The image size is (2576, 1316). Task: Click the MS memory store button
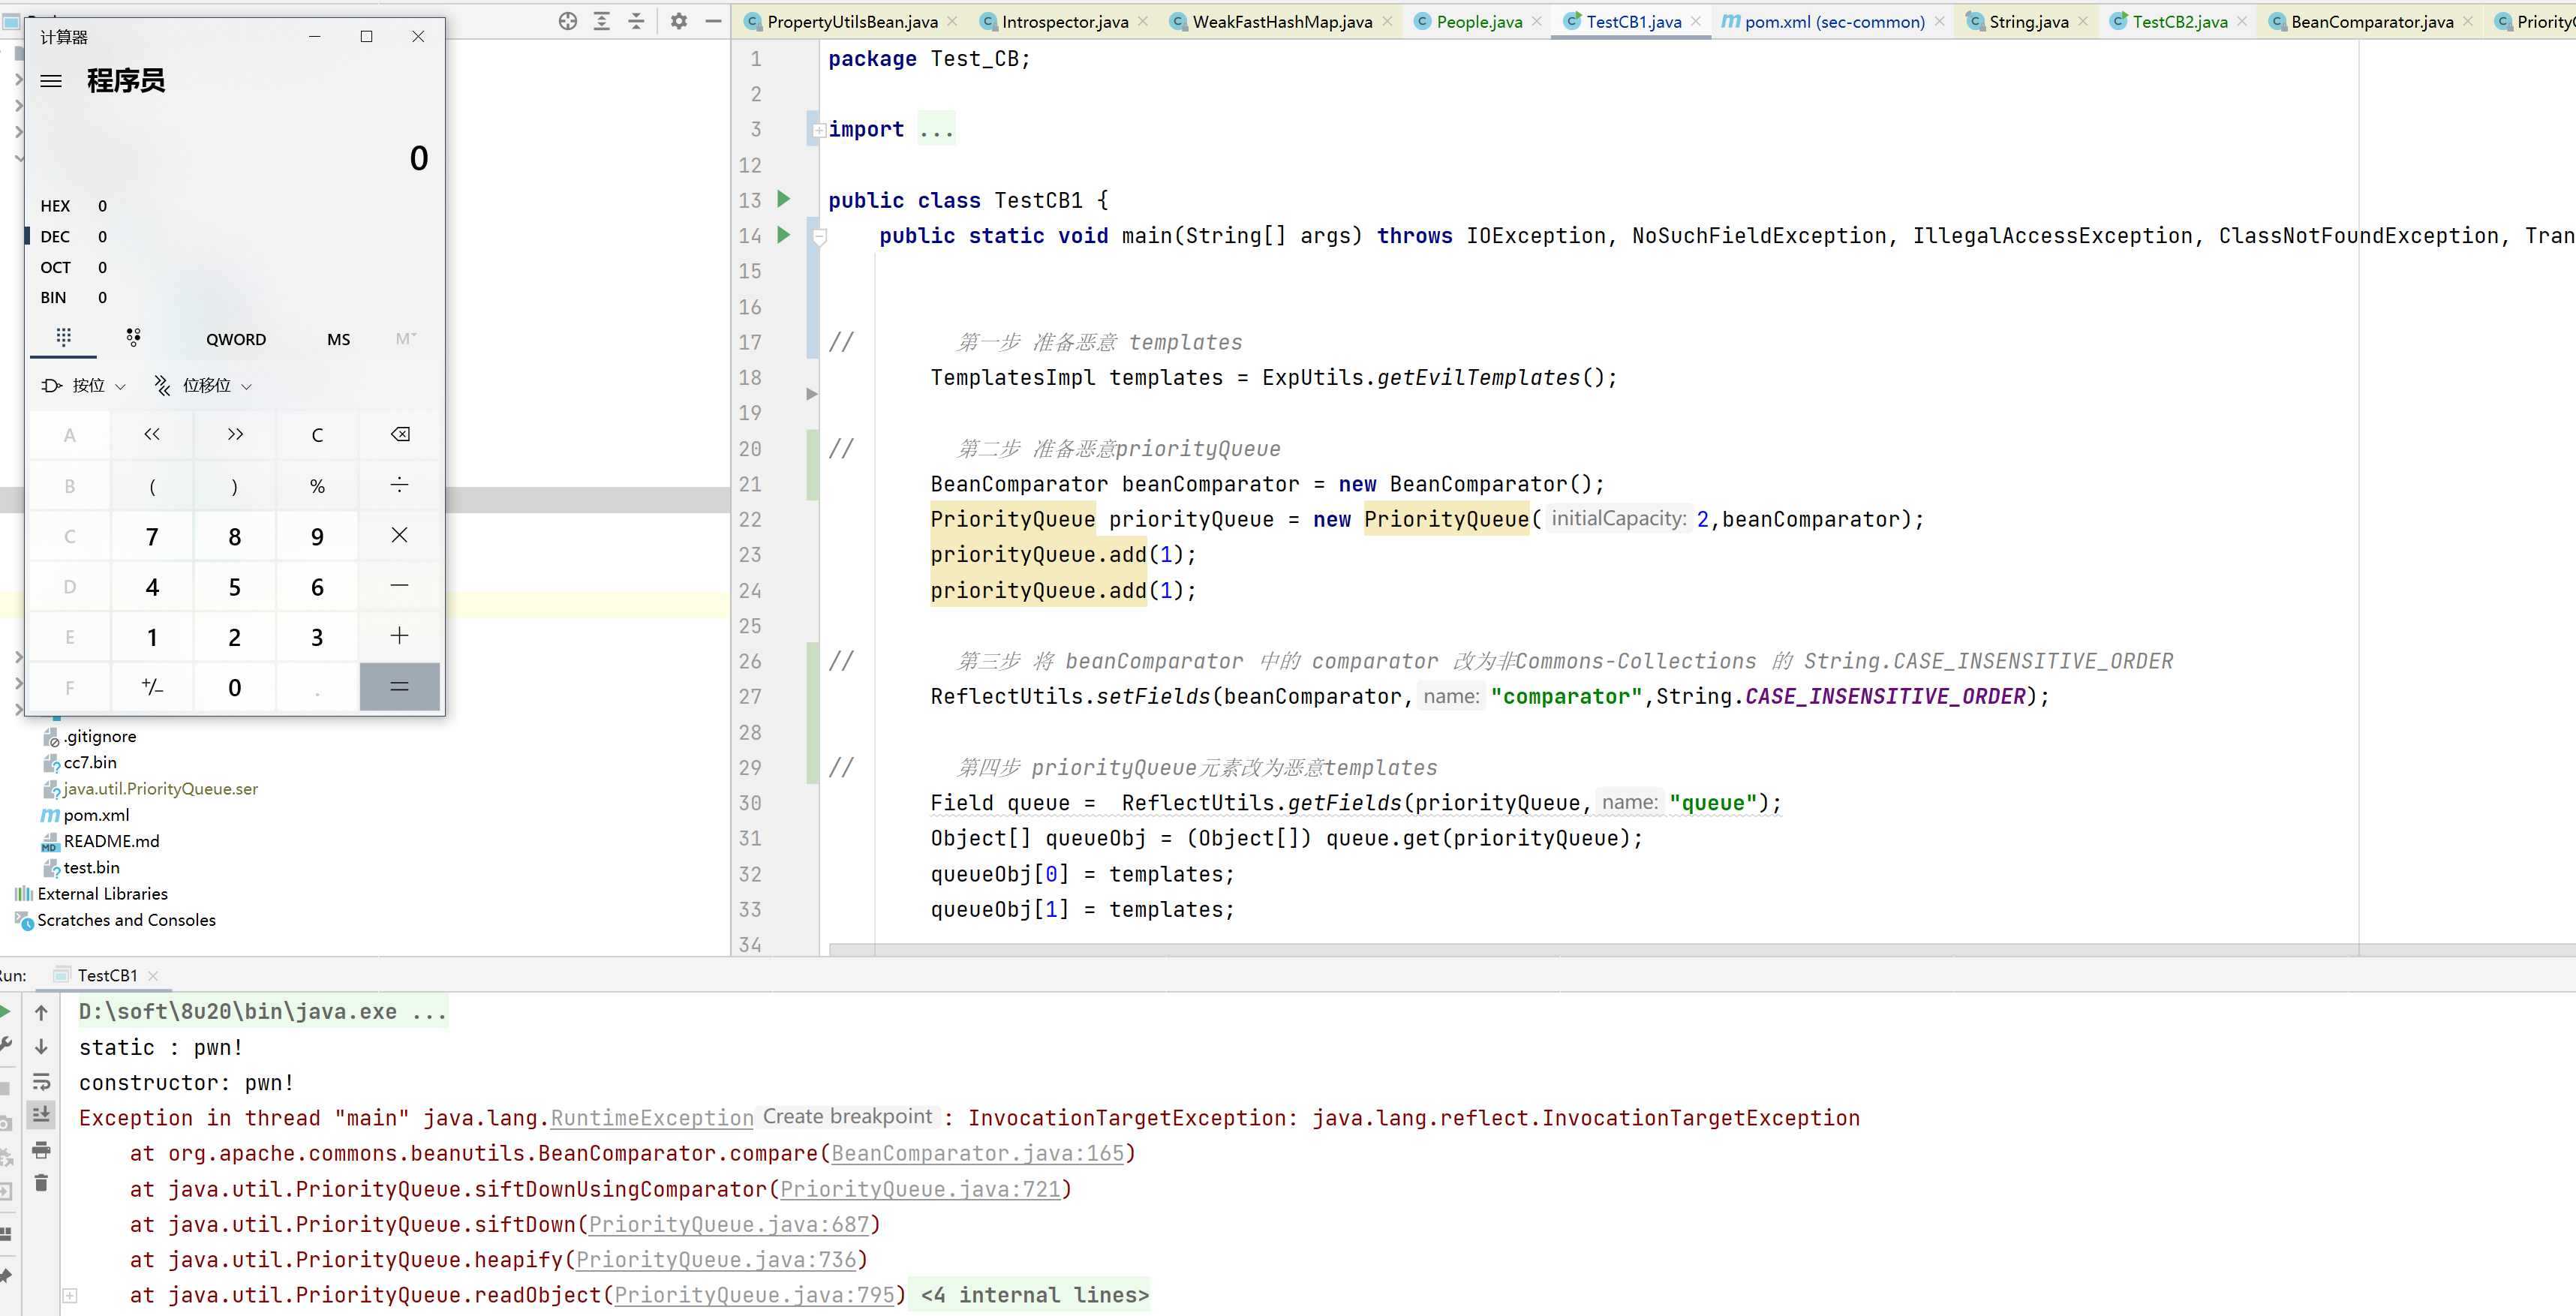[x=338, y=339]
